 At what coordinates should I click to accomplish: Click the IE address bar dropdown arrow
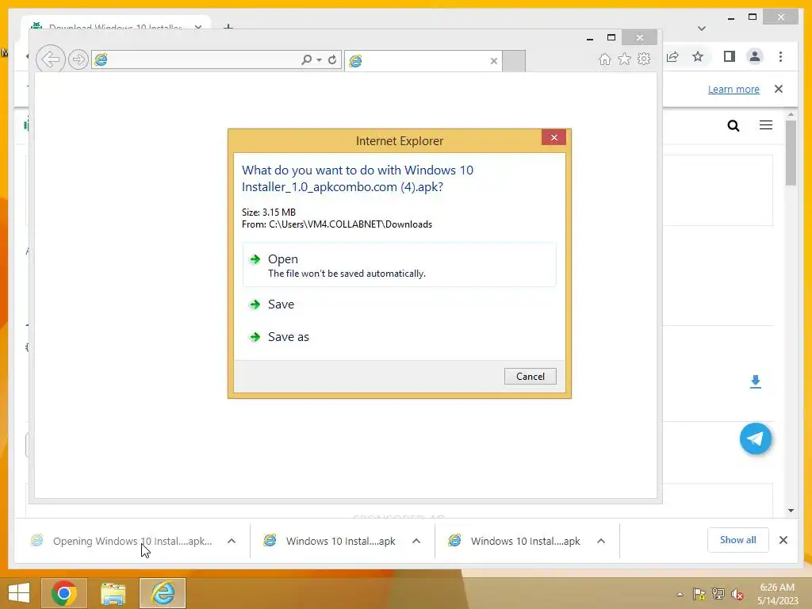pyautogui.click(x=319, y=60)
